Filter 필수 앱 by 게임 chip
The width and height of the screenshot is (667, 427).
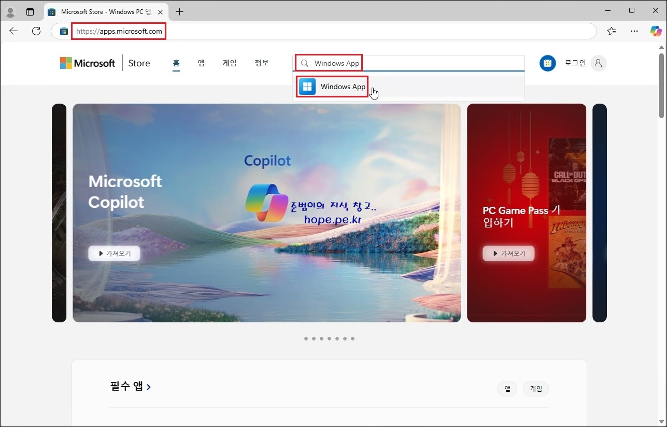click(536, 389)
